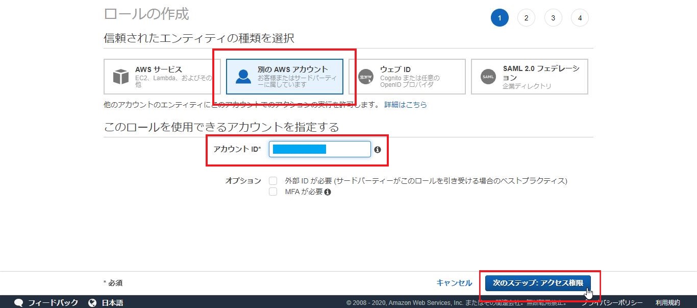
Task: Pick the ウェブ ID trusted entity card
Action: coord(407,77)
